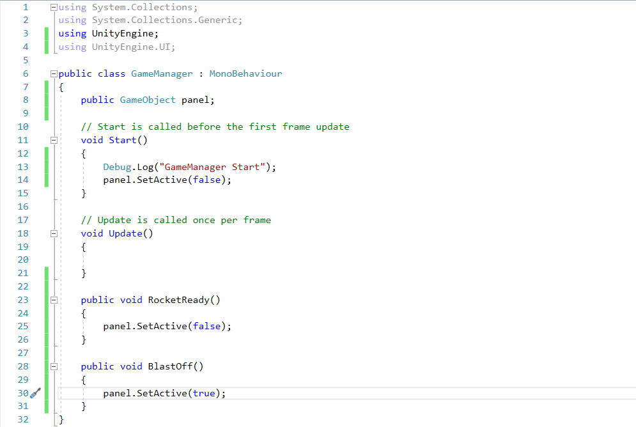The height and width of the screenshot is (427, 636).
Task: Collapse the using directives block
Action: coord(54,7)
